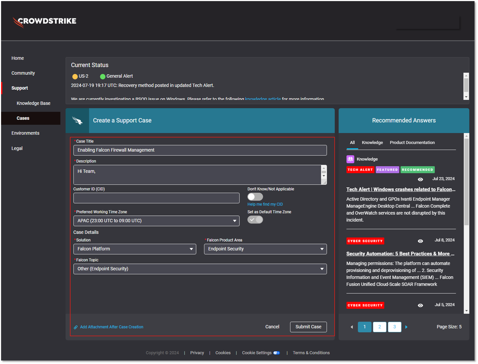Open the knowledge article link in Current Status

pyautogui.click(x=263, y=99)
